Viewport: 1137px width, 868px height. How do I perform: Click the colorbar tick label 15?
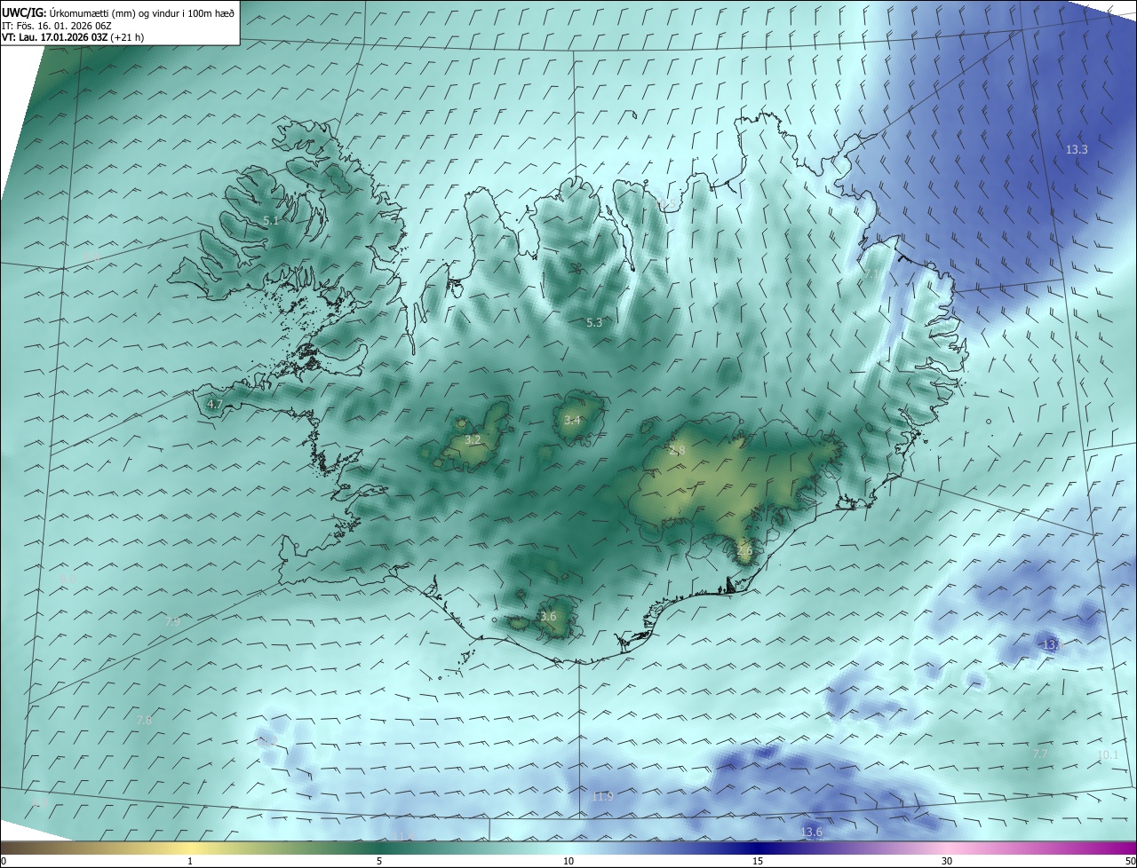click(x=758, y=861)
